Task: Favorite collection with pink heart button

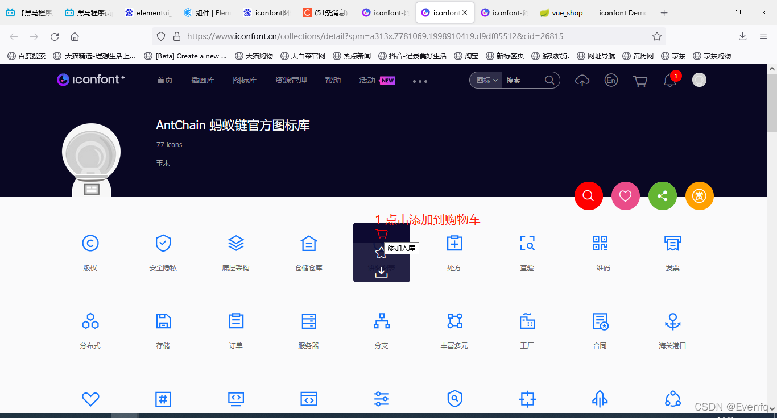Action: click(626, 196)
